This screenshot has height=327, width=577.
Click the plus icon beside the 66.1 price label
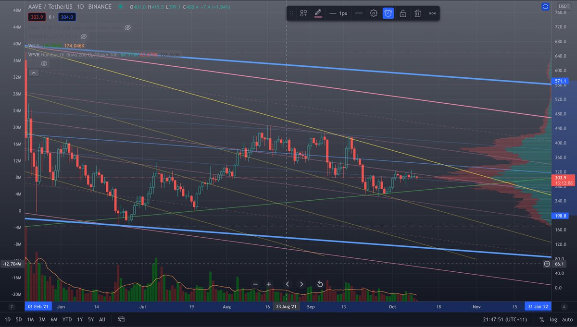click(547, 264)
